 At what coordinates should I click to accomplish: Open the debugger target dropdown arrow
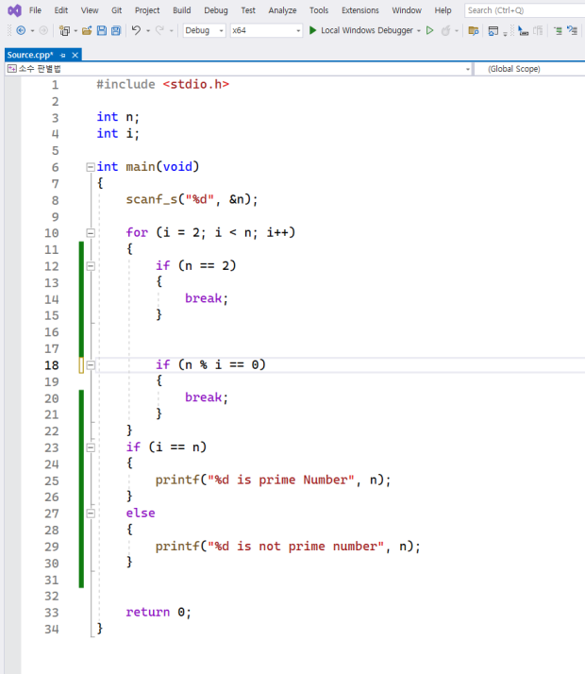click(x=418, y=31)
